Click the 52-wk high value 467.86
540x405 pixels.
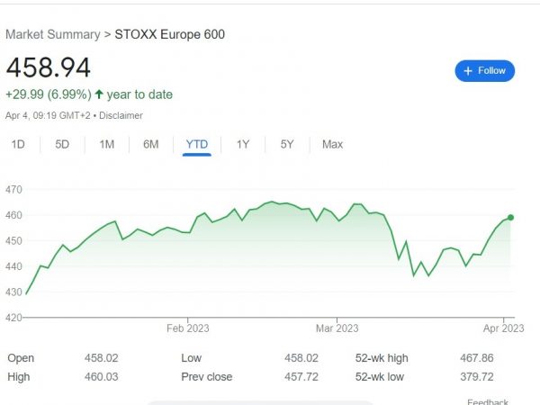point(477,358)
